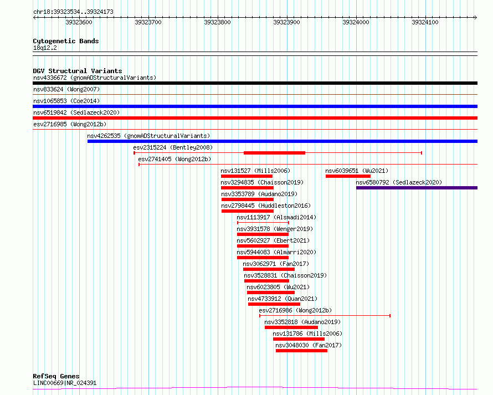Click the Cytogenetic Bands track title
The image size is (493, 395).
pos(66,41)
